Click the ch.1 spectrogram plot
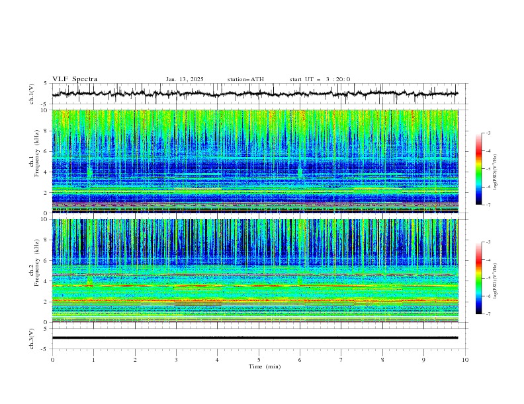524x404 pixels. click(x=255, y=161)
